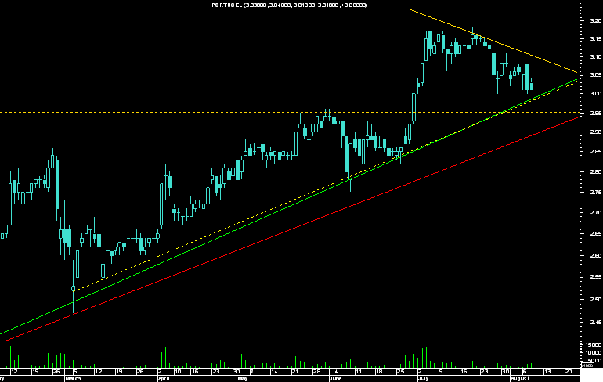The width and height of the screenshot is (603, 382).
Task: Click the 2.45 price axis label
Action: pyautogui.click(x=596, y=323)
